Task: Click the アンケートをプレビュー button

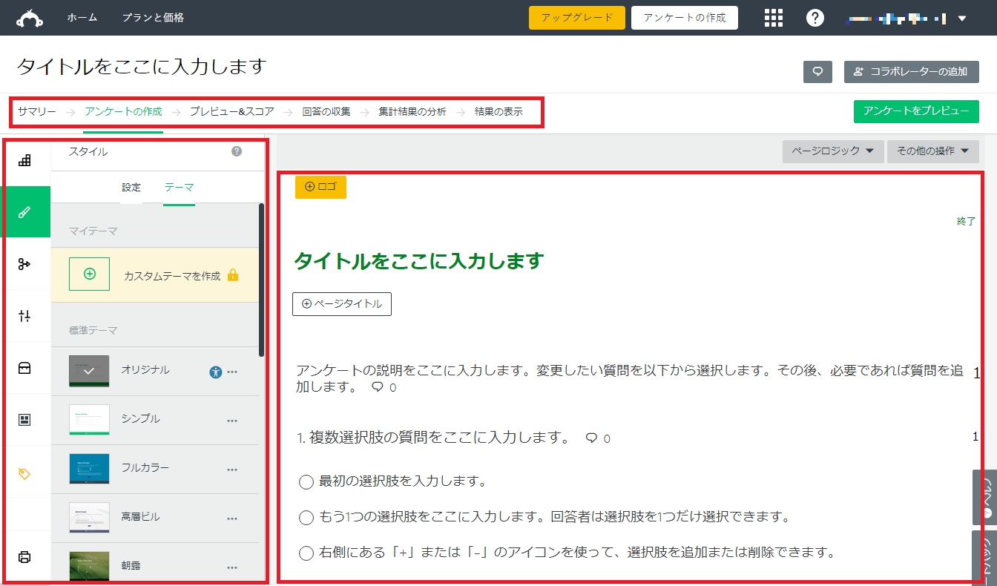Action: 916,111
